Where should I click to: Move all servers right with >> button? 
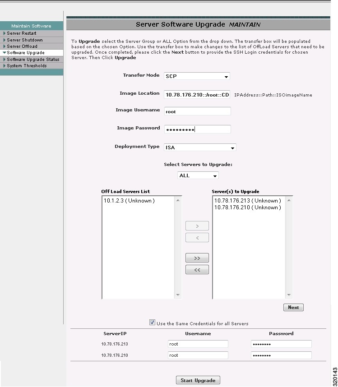(x=197, y=258)
